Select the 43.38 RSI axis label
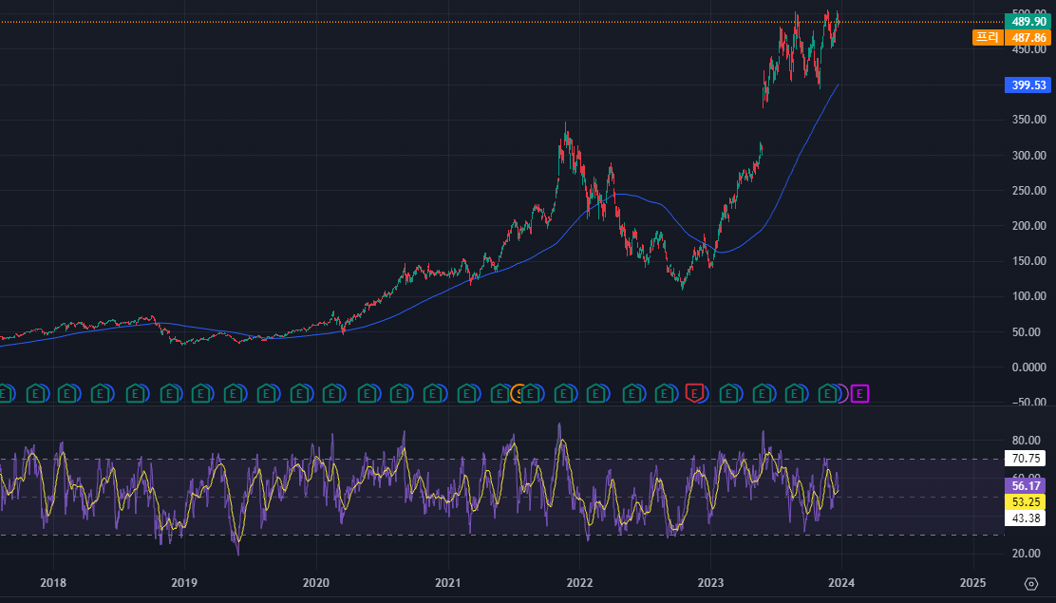Viewport: 1056px width, 603px height. pos(1025,518)
